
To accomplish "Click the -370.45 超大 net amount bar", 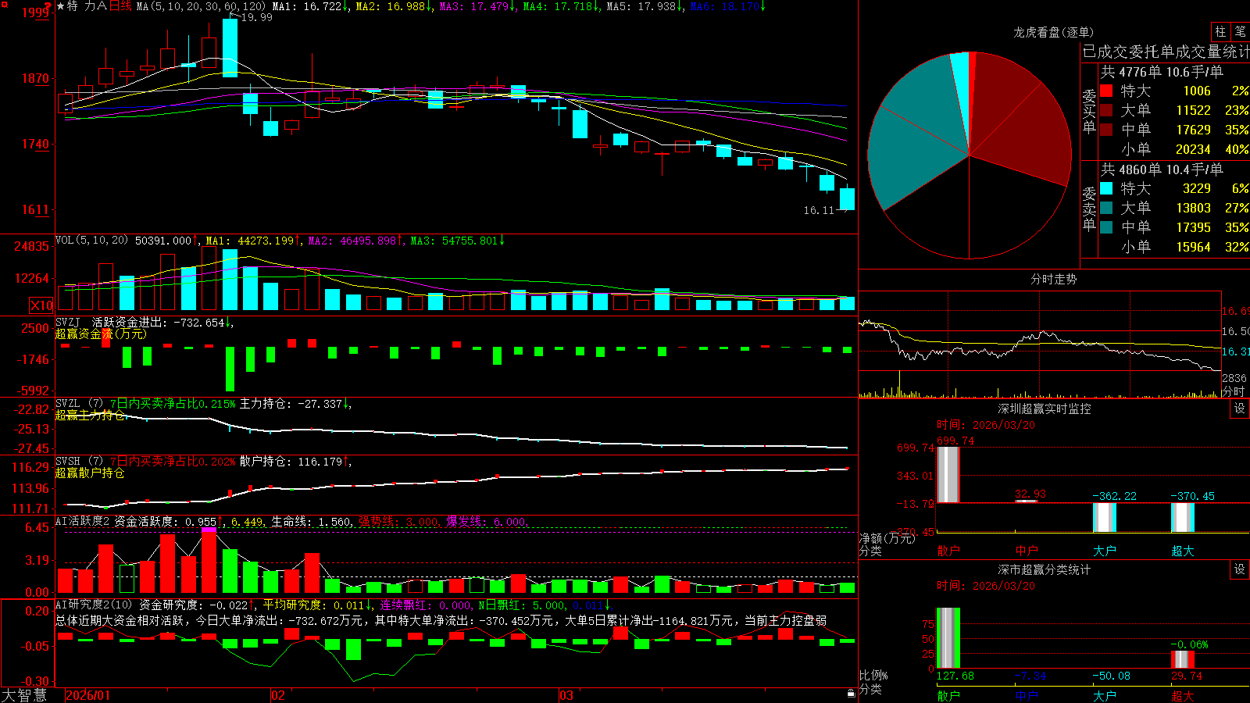I will coord(1183,518).
